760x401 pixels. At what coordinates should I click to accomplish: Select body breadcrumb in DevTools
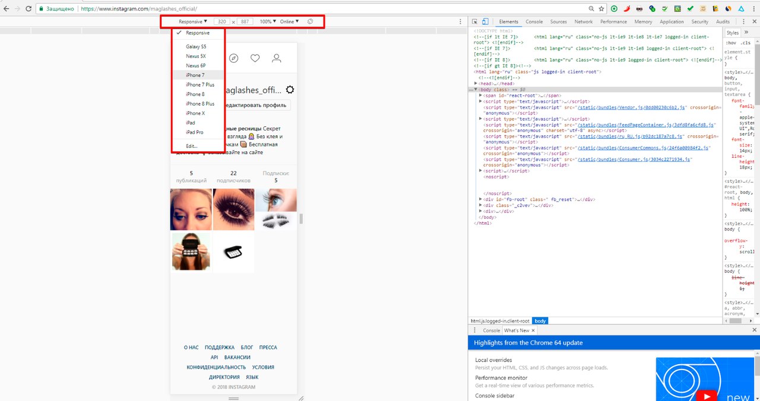(x=540, y=321)
